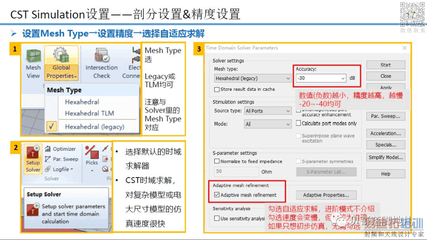Screen dimensions: 427x240
Task: Click the Solver group label
Action: click(51, 178)
